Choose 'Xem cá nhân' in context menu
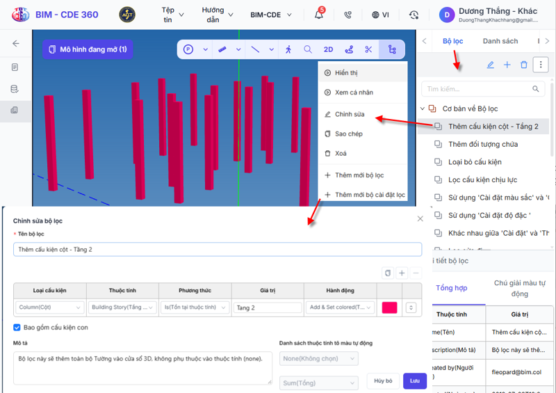Image resolution: width=556 pixels, height=393 pixels. [x=362, y=93]
